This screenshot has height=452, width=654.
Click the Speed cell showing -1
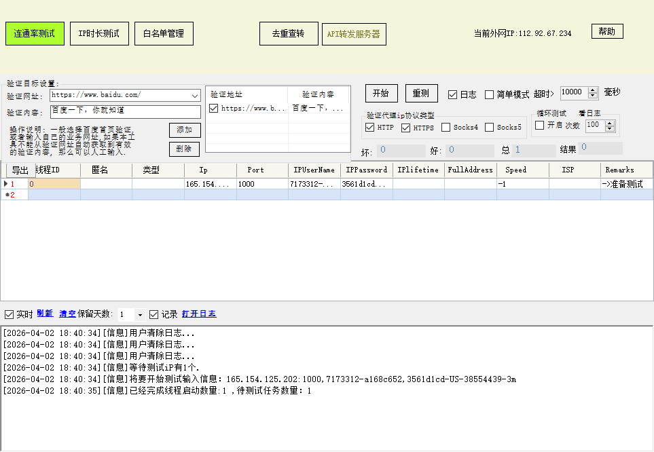click(x=523, y=184)
